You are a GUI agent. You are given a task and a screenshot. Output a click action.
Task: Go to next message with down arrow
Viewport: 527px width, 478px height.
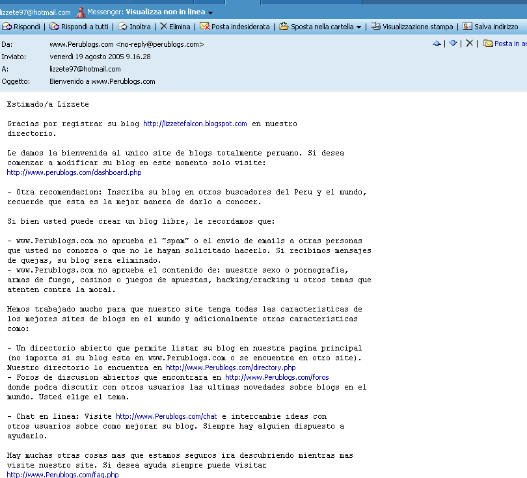[453, 44]
